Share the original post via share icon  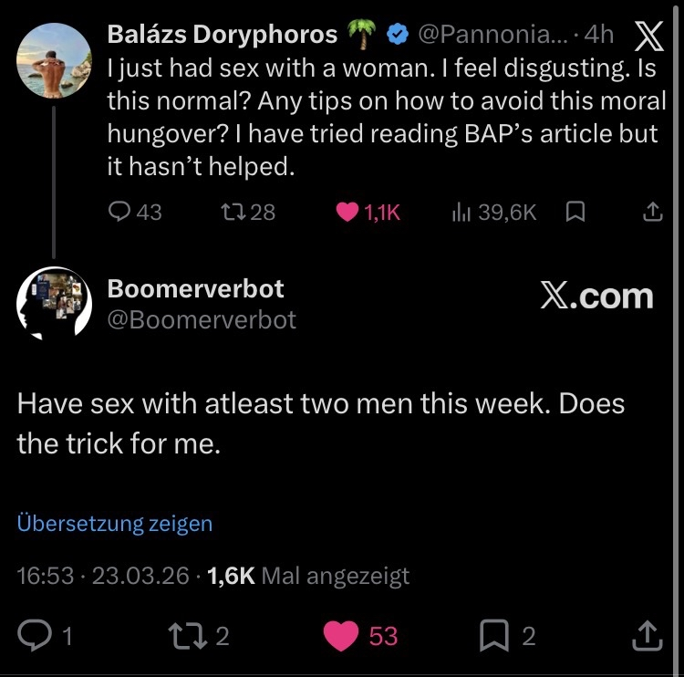(651, 212)
